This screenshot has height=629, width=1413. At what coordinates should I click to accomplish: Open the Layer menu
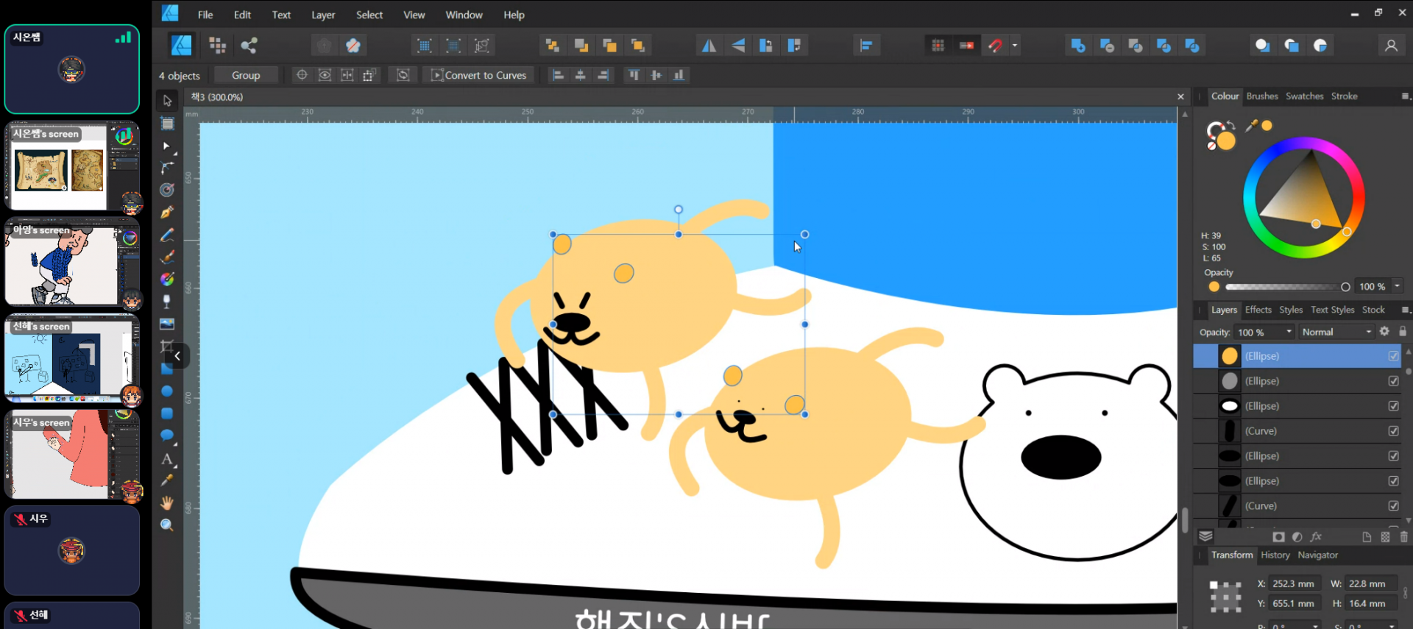[x=323, y=15]
